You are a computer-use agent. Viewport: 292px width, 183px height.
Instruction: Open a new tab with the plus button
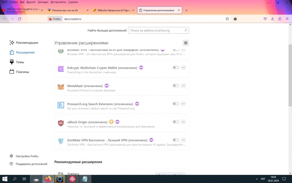pos(186,10)
